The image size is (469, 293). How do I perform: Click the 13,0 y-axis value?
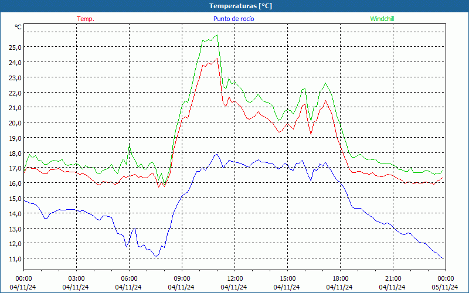pos(14,229)
